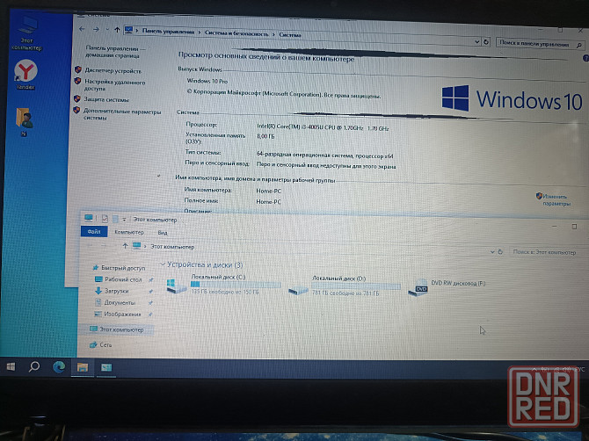Open Диспетчер устройств link
This screenshot has width=589, height=441.
(111, 69)
